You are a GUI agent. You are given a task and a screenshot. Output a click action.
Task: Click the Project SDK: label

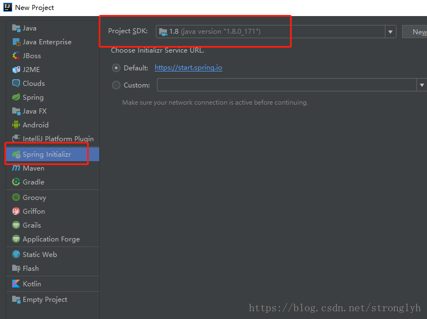pyautogui.click(x=128, y=31)
